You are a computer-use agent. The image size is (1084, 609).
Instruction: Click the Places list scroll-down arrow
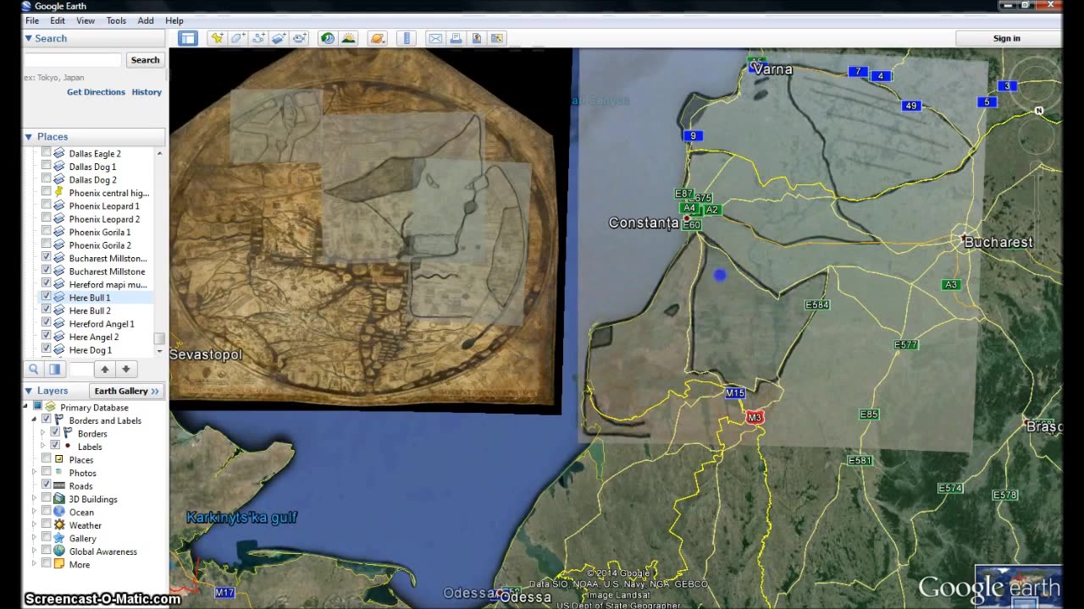click(x=159, y=350)
